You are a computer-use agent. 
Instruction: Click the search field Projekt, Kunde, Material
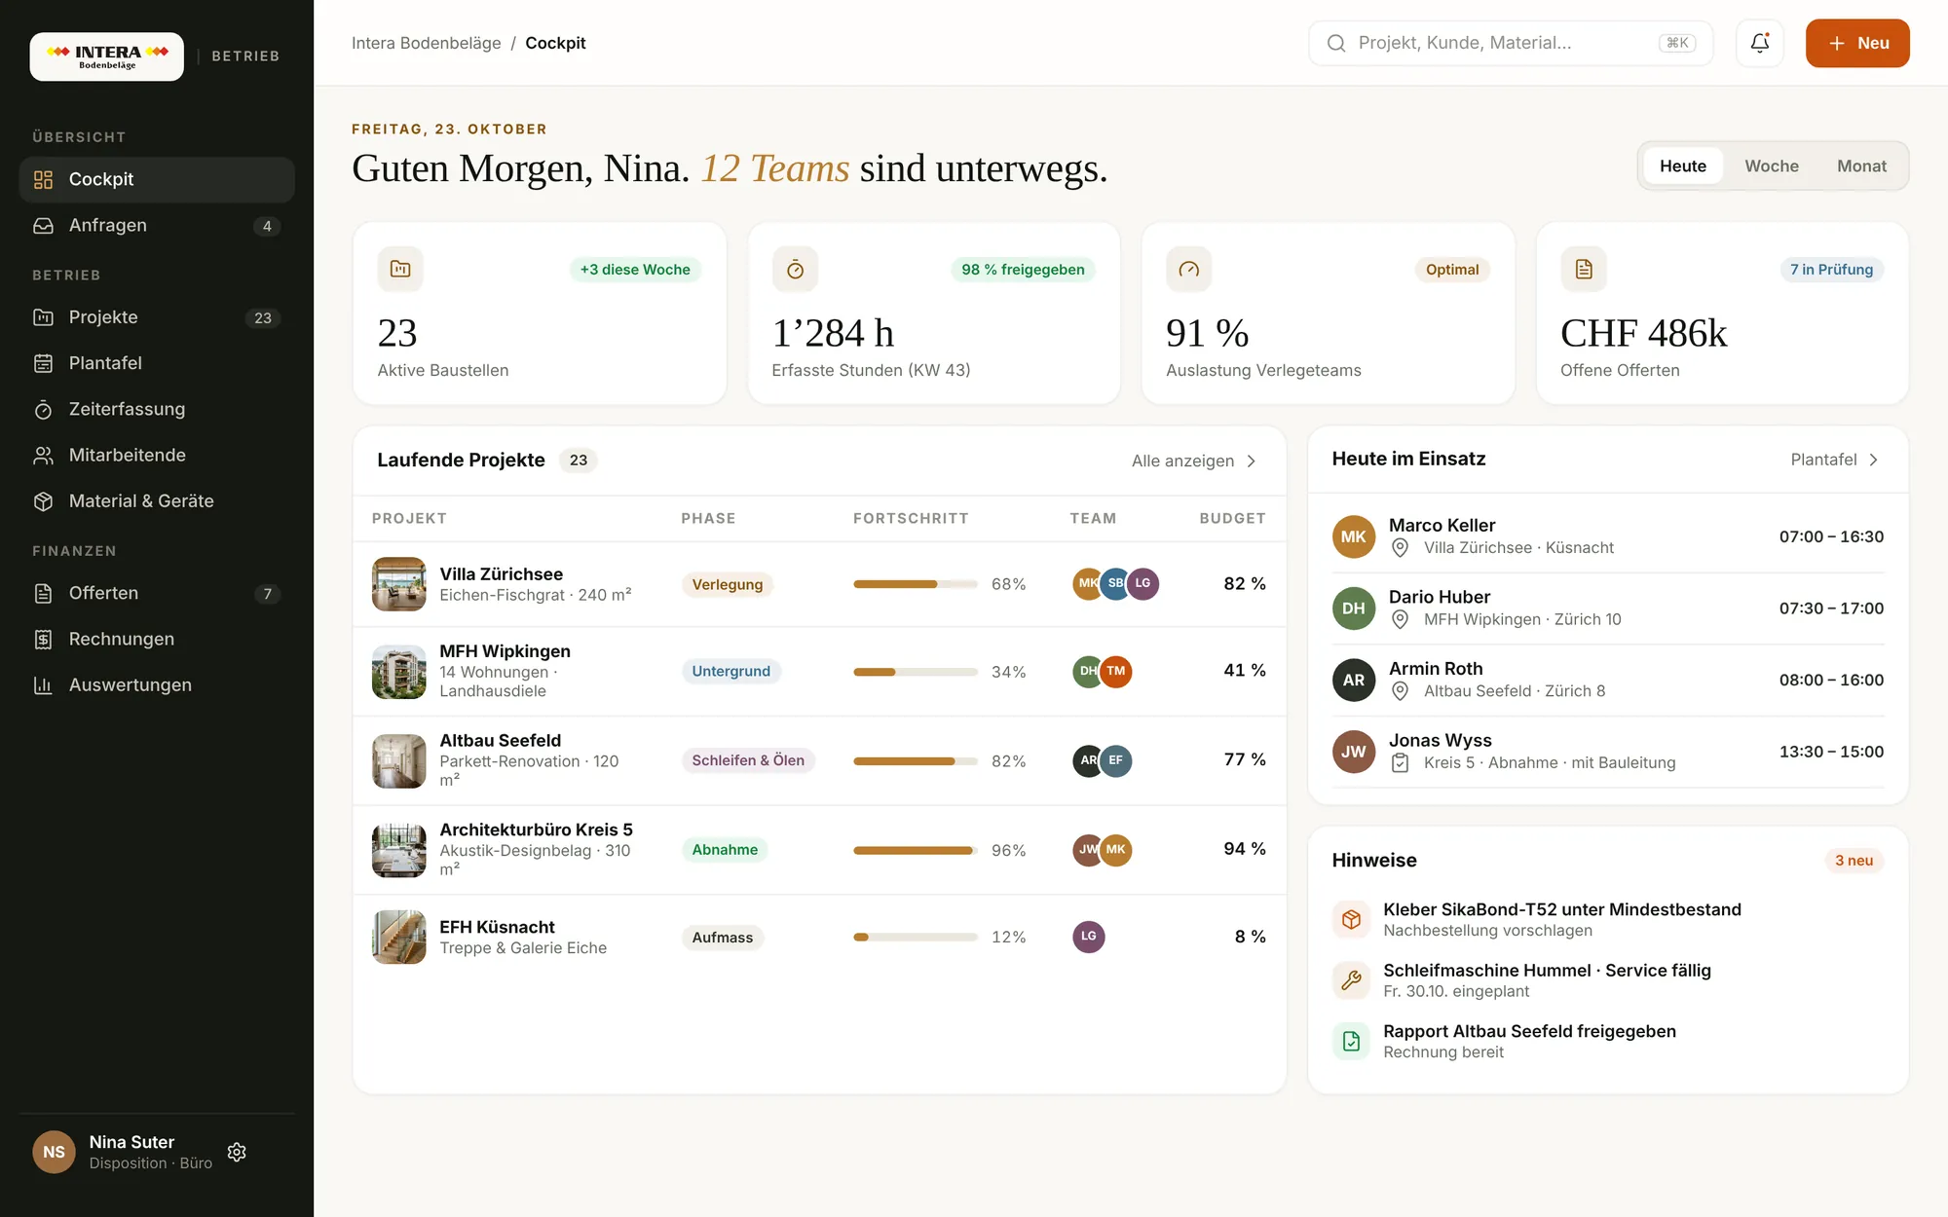coord(1510,43)
